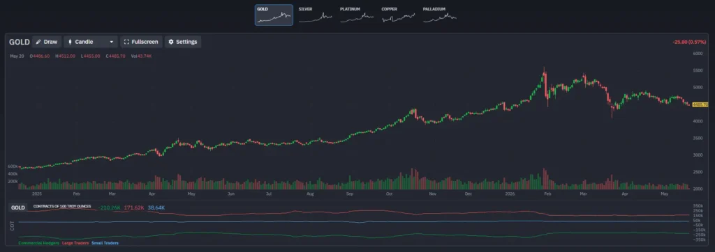Click the high price H4512.00
Viewport: 715px width, 252px height.
coord(65,56)
